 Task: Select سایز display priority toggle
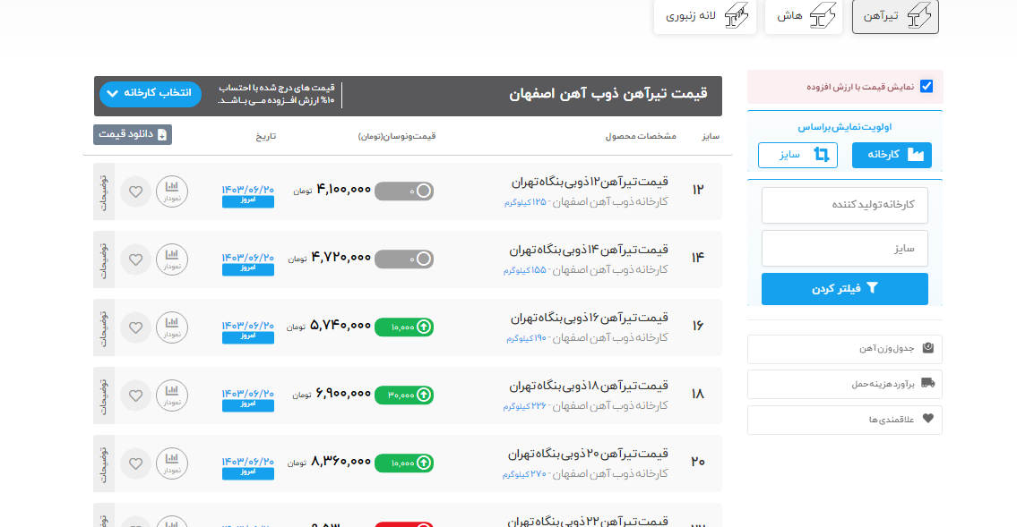click(797, 155)
